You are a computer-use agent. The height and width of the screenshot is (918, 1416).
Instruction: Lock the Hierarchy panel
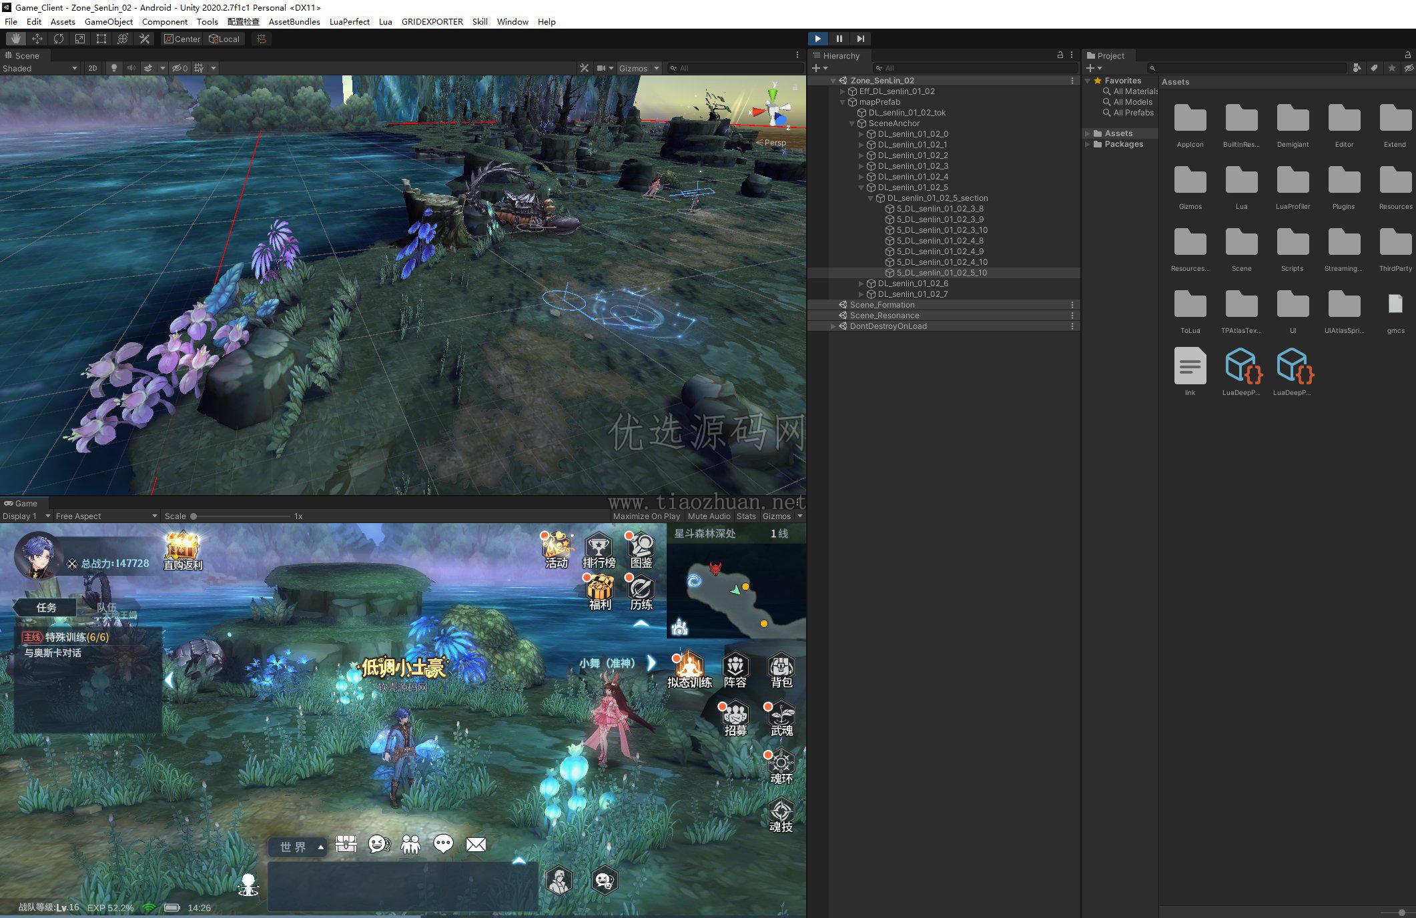click(x=1060, y=55)
